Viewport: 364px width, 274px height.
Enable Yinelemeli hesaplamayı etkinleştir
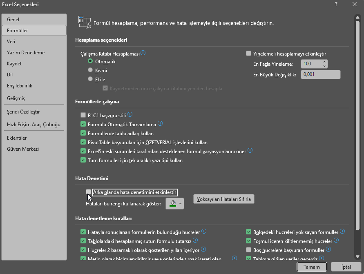[x=248, y=53]
